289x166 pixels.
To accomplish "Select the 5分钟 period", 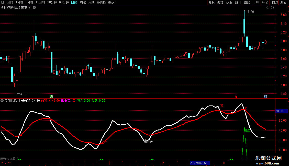I will point(29,2).
